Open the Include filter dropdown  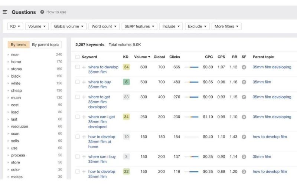point(171,26)
